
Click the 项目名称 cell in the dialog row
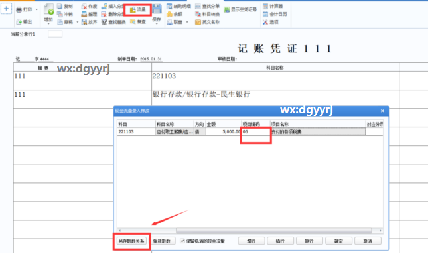click(318, 132)
